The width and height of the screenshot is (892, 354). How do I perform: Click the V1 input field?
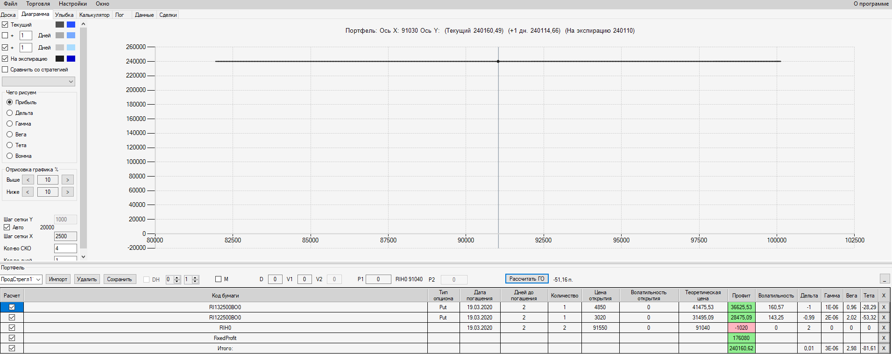pyautogui.click(x=304, y=279)
